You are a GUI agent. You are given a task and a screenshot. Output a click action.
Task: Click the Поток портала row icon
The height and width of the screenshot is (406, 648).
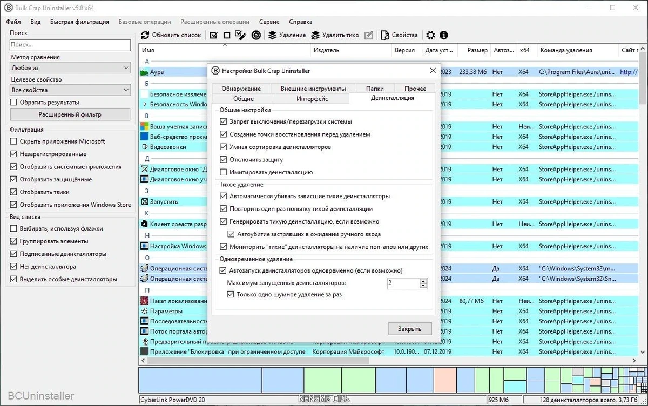pyautogui.click(x=144, y=331)
